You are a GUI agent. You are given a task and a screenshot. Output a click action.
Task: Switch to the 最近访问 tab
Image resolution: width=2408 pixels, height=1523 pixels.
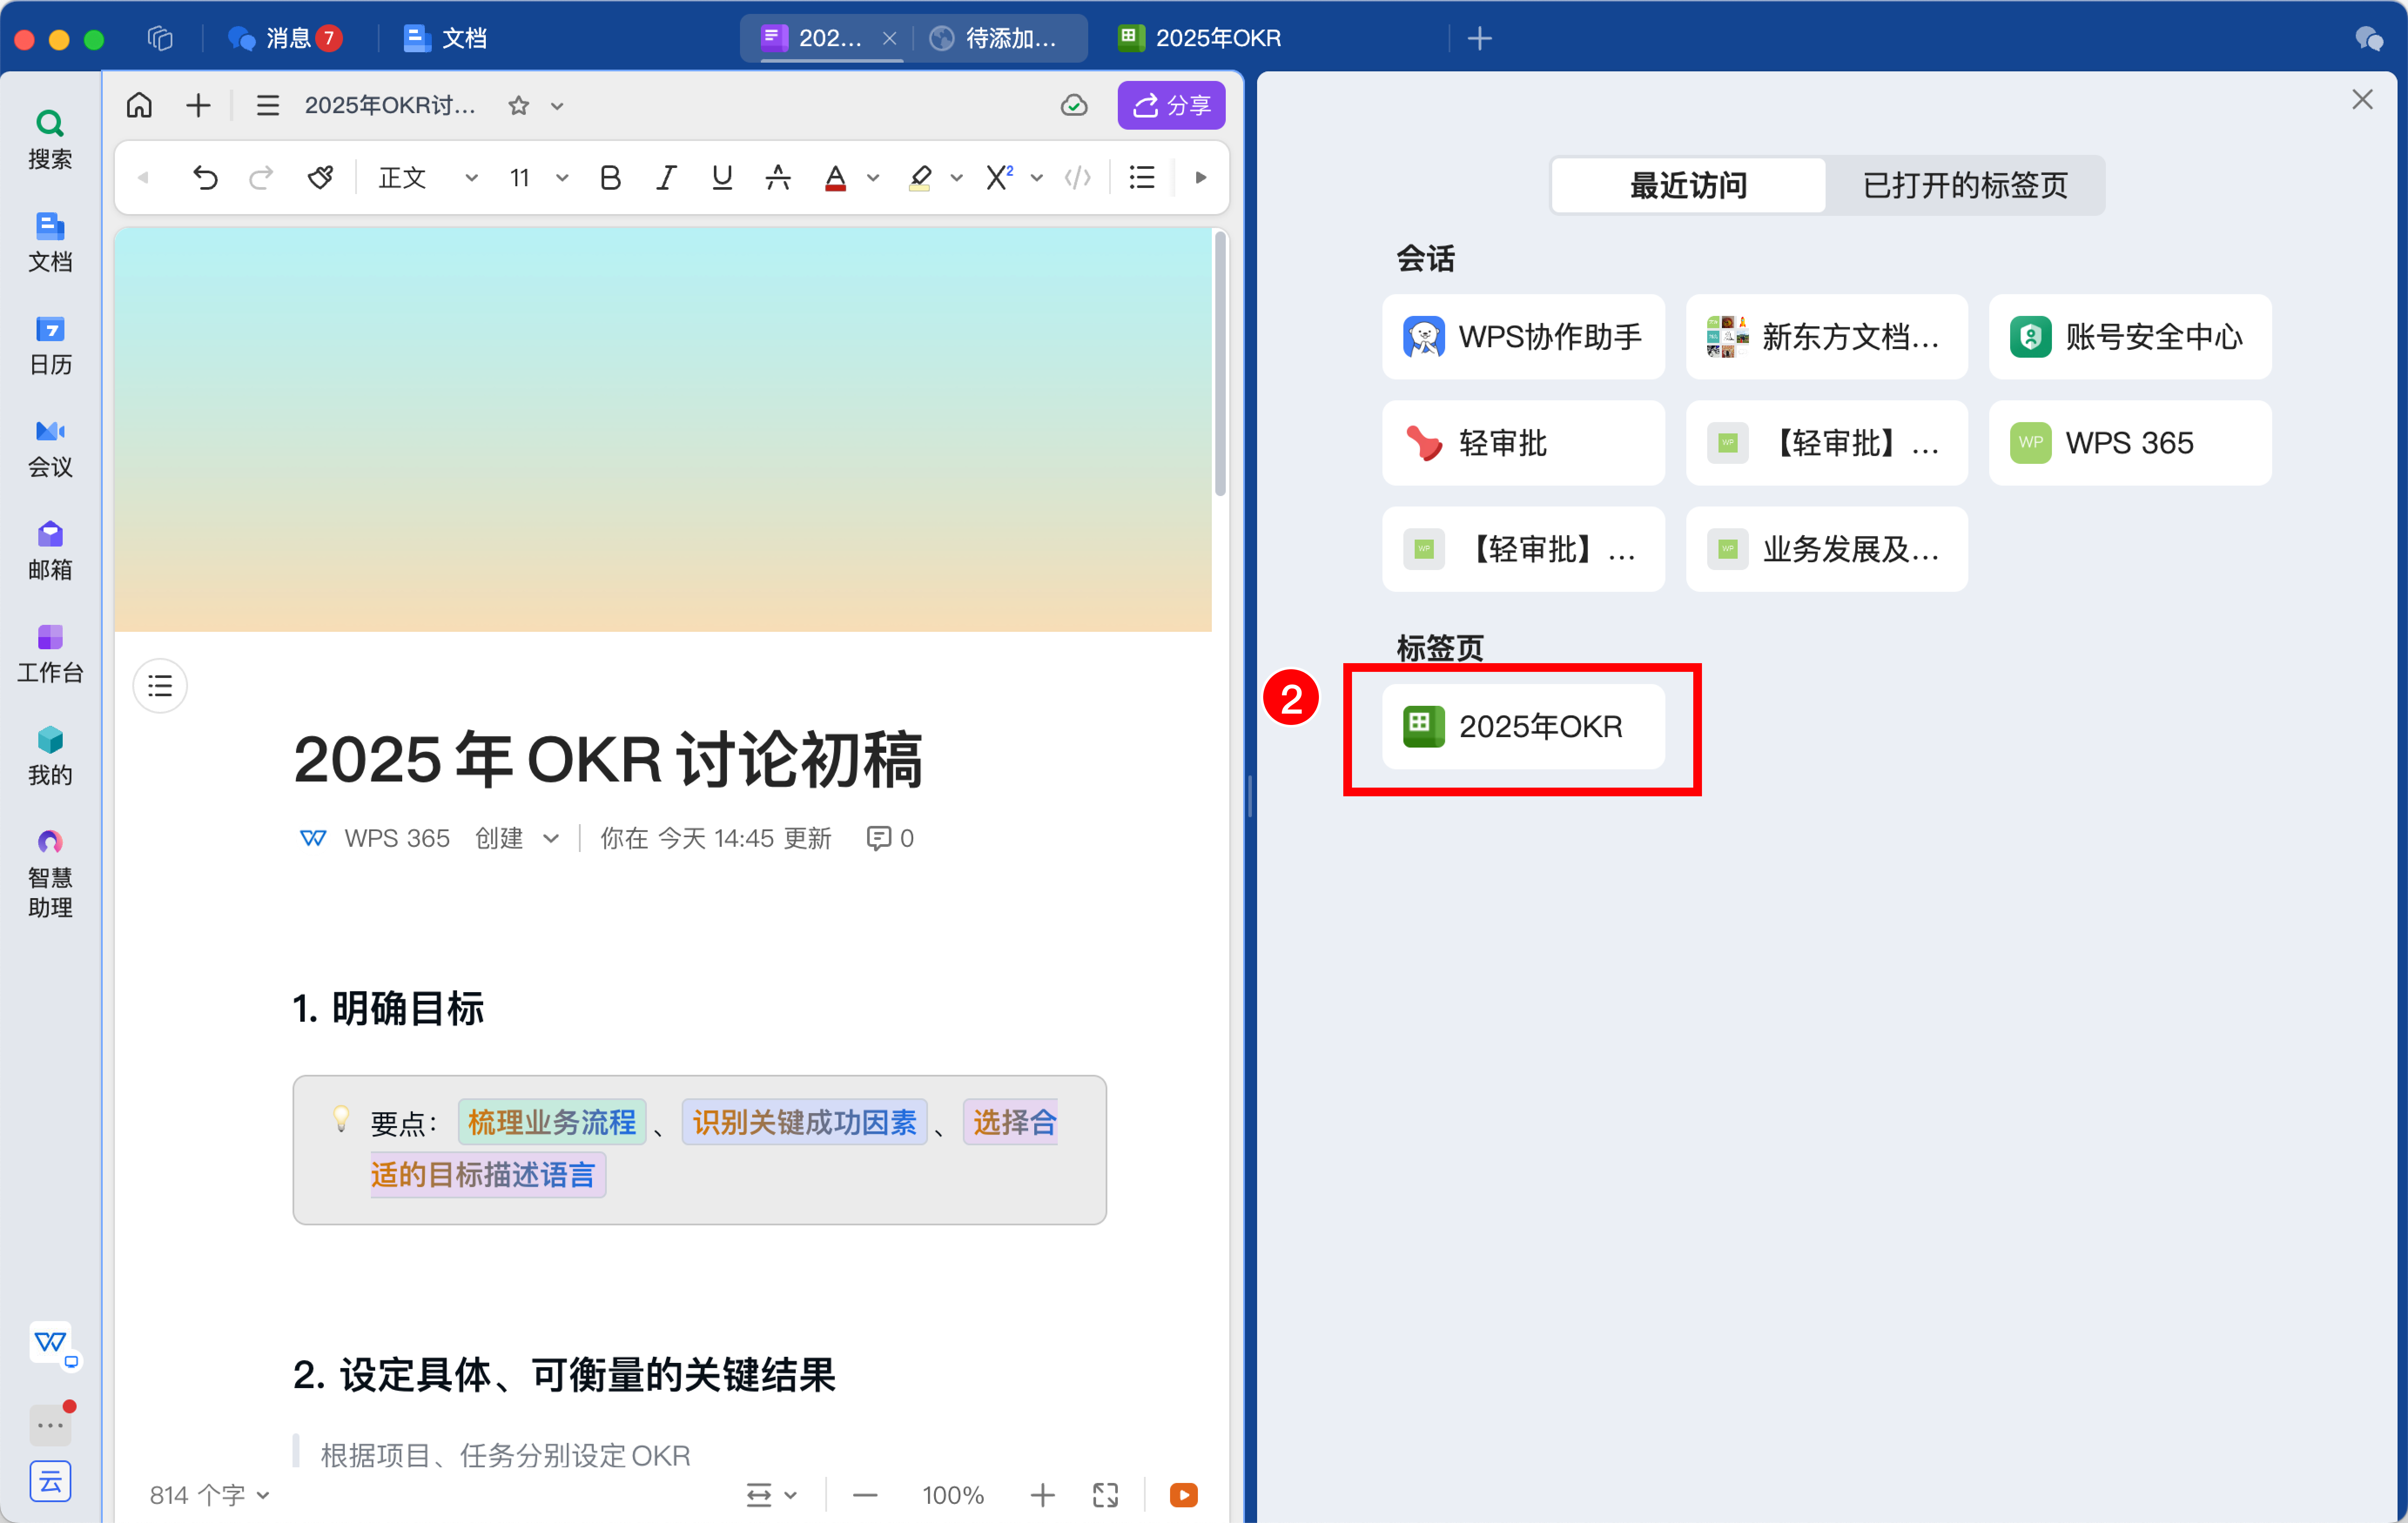[1688, 185]
